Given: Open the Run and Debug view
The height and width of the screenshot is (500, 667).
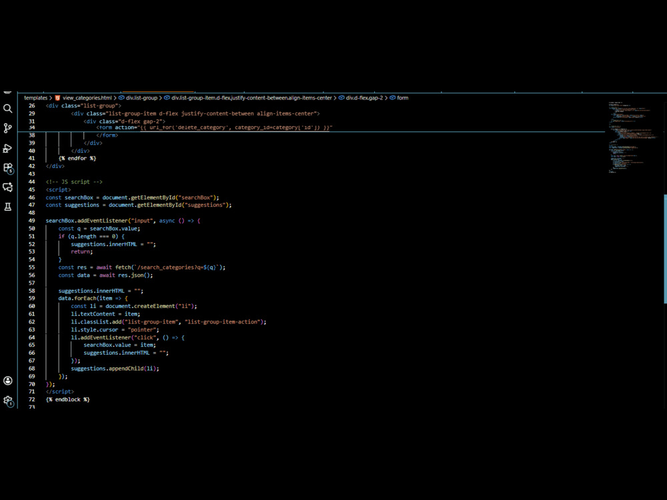Looking at the screenshot, I should (x=7, y=148).
